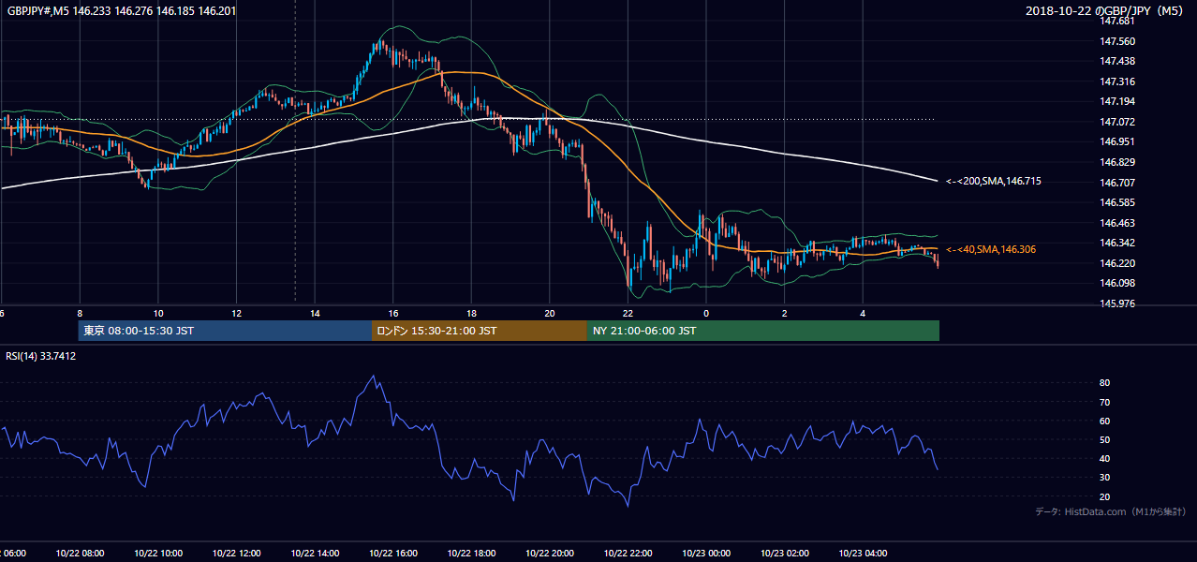Screen dimensions: 1197x562
Task: Click price axis value 147.681
Action: pyautogui.click(x=1117, y=21)
